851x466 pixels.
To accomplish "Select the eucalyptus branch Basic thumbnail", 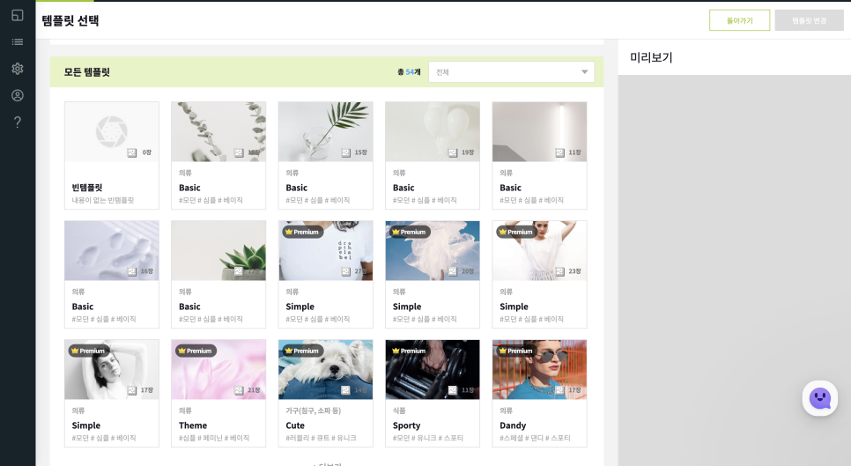I will click(x=218, y=132).
